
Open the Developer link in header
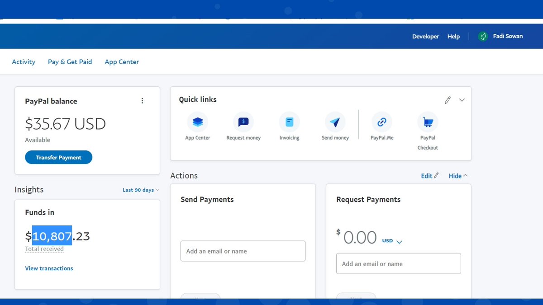tap(425, 37)
